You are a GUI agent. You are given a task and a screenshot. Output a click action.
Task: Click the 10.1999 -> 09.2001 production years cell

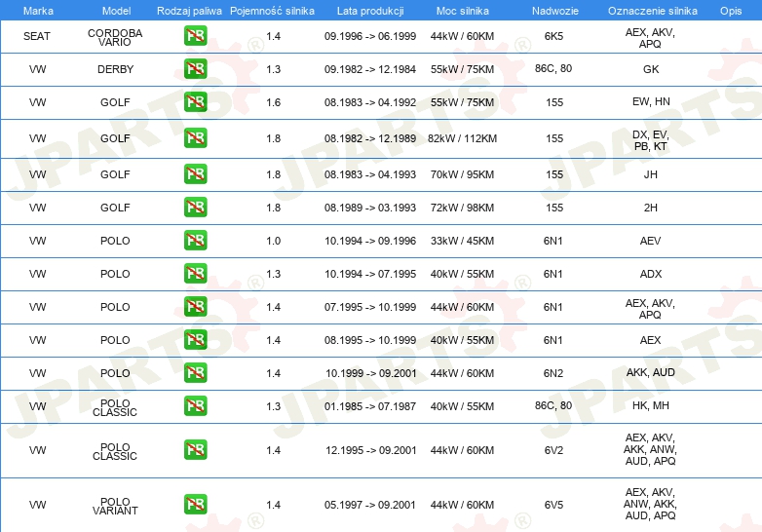pos(371,373)
